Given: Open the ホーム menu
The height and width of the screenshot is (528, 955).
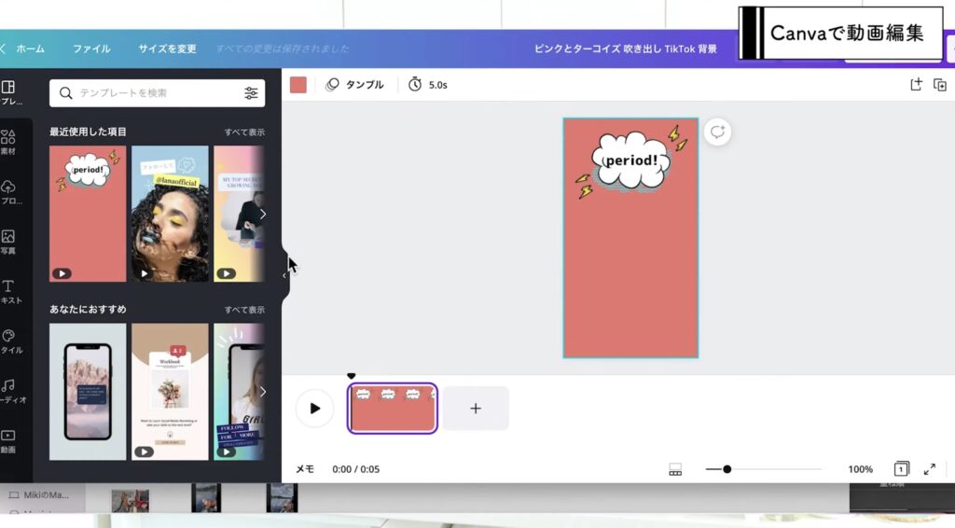Looking at the screenshot, I should [x=31, y=49].
